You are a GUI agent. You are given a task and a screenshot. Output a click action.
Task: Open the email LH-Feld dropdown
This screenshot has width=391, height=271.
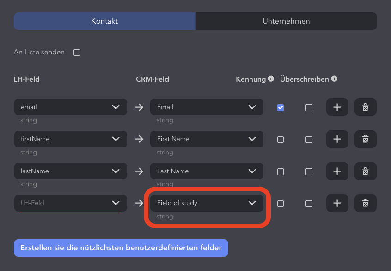71,107
